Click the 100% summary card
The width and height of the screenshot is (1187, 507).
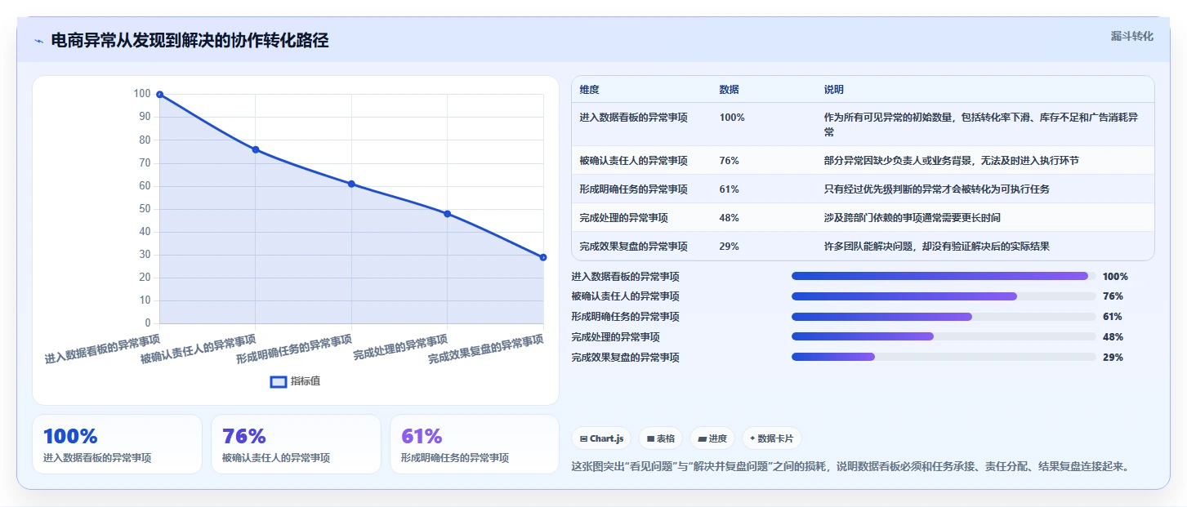click(117, 444)
